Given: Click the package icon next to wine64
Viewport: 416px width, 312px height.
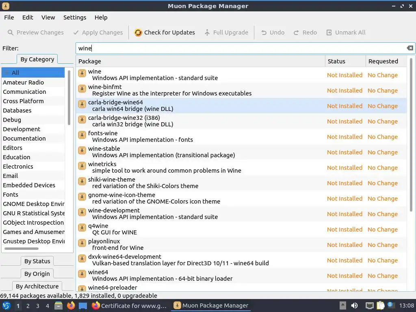Looking at the screenshot, I should click(82, 274).
